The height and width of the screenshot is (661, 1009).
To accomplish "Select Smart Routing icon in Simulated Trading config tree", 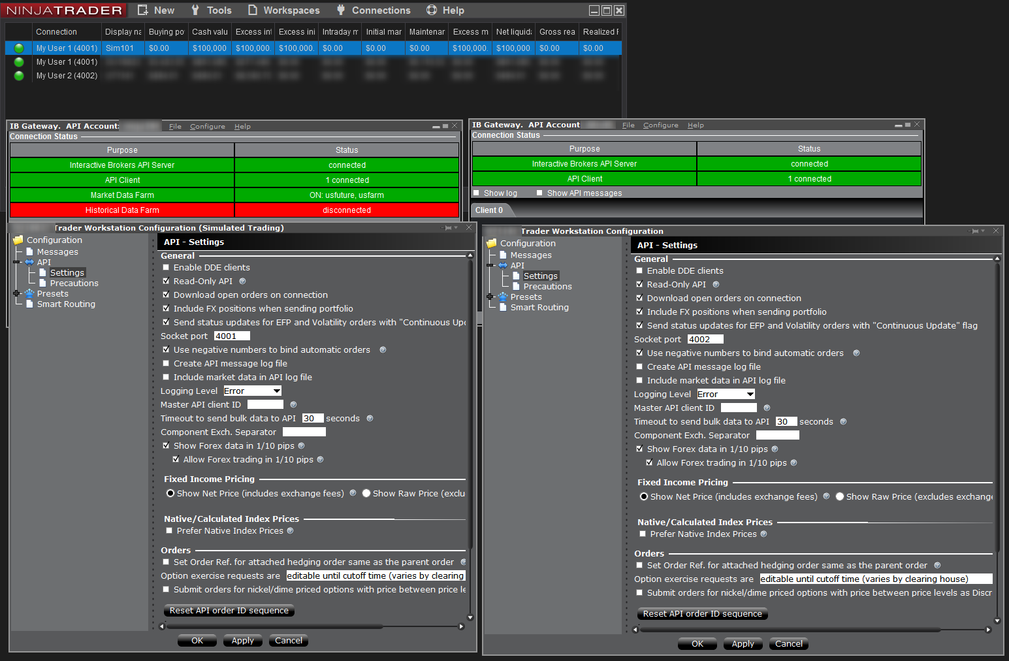I will (29, 304).
